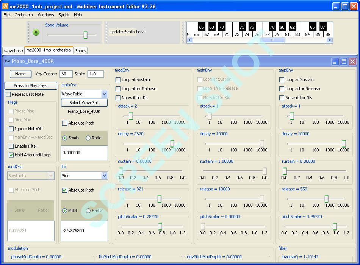
Task: Uncheck Hold Amp until Loop
Action: point(11,155)
